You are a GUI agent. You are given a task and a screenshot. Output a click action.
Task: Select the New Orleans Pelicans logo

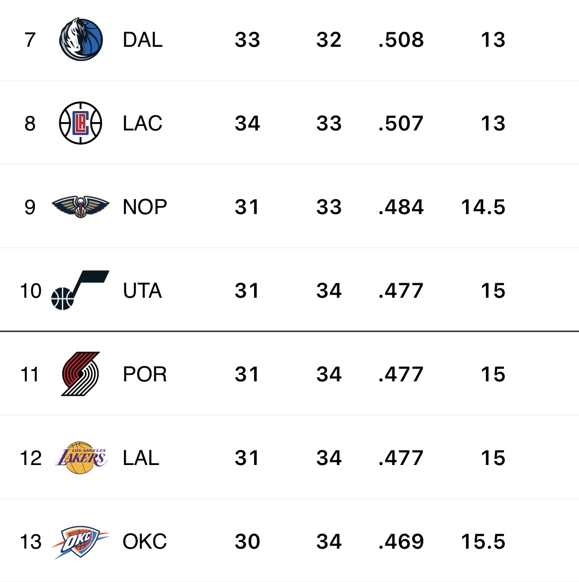tap(81, 207)
